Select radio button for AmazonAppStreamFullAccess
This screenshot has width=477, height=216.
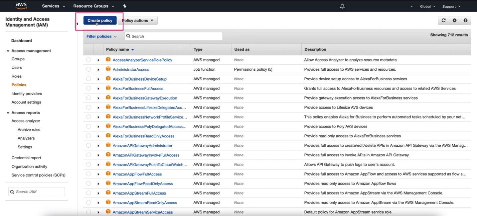(88, 193)
